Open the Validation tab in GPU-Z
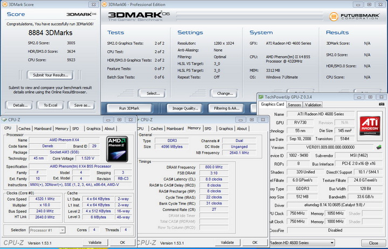The image size is (388, 249). (x=313, y=105)
